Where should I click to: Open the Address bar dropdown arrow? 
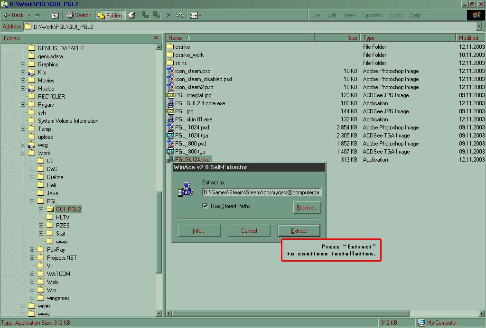click(x=479, y=27)
